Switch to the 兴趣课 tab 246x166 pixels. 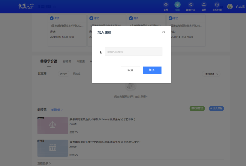point(81,61)
